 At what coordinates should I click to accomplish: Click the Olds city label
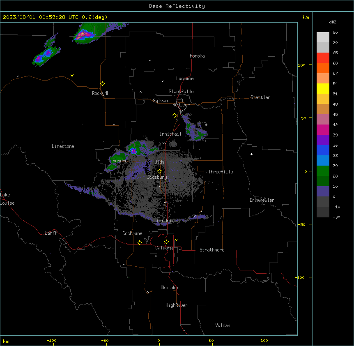coord(159,162)
